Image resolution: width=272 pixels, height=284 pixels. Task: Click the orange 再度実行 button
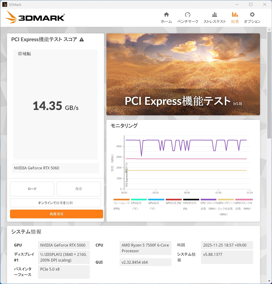(x=56, y=214)
